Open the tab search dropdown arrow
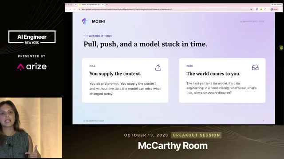This screenshot has width=284, height=159. point(76,4)
